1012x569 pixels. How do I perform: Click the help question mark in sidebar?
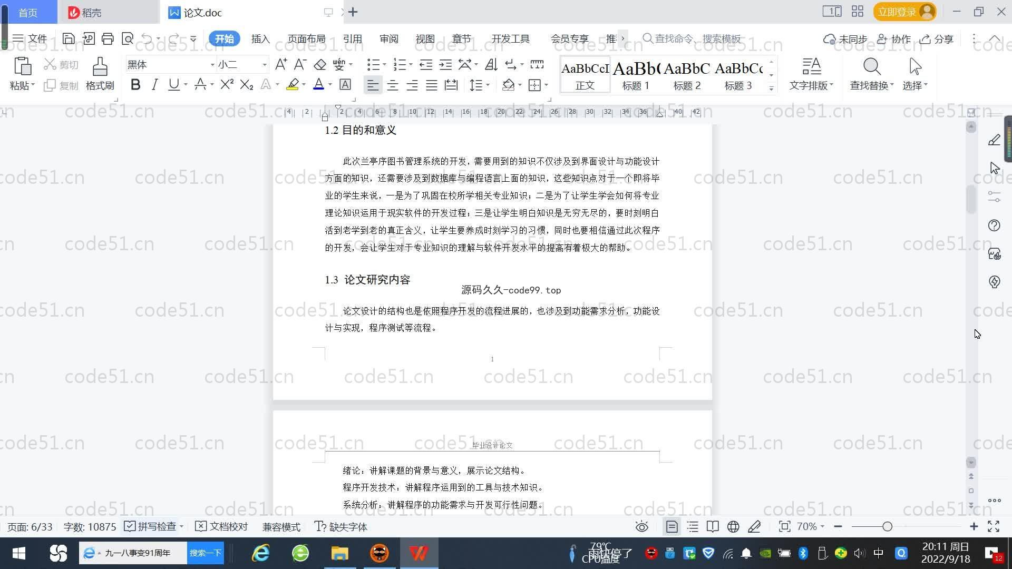(994, 225)
